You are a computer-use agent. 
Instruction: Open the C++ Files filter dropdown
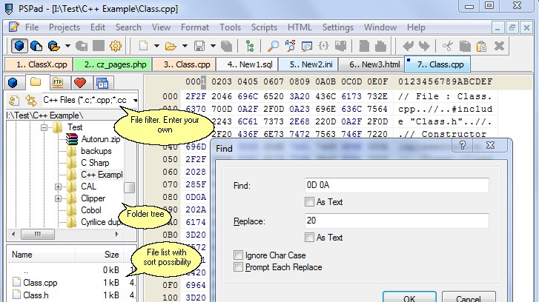pos(135,100)
